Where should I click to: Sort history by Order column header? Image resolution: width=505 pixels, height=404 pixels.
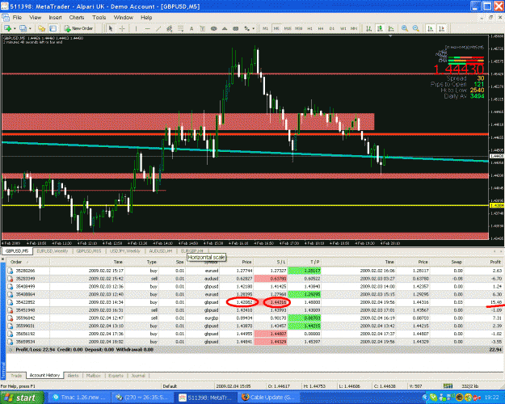[x=28, y=262]
